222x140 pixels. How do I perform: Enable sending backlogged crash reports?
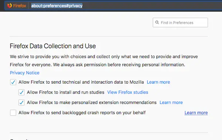click(x=13, y=113)
